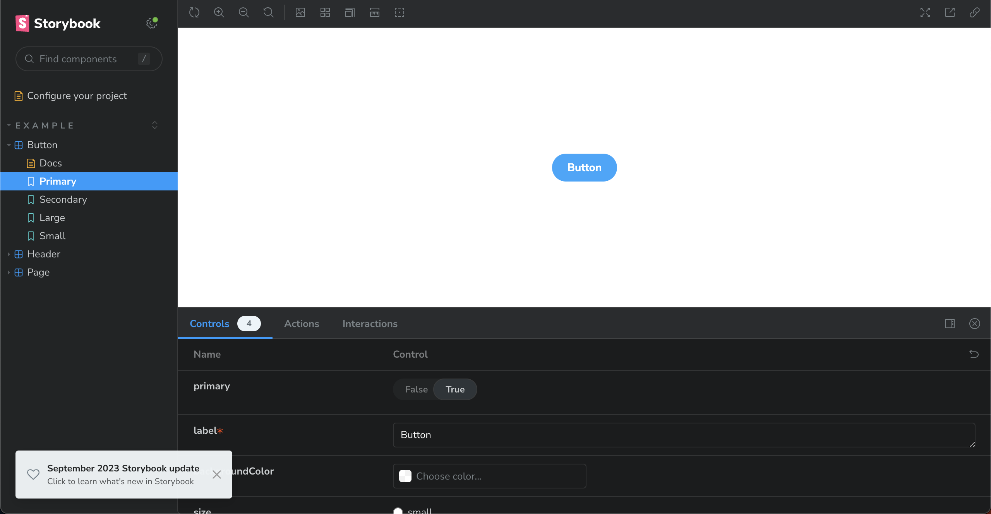Viewport: 991px width, 514px height.
Task: Enable the measure ruler tool
Action: point(375,12)
